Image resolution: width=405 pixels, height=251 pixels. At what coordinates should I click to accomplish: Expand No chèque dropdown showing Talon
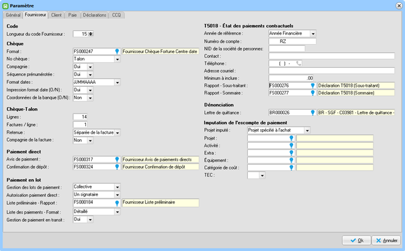[x=117, y=59]
